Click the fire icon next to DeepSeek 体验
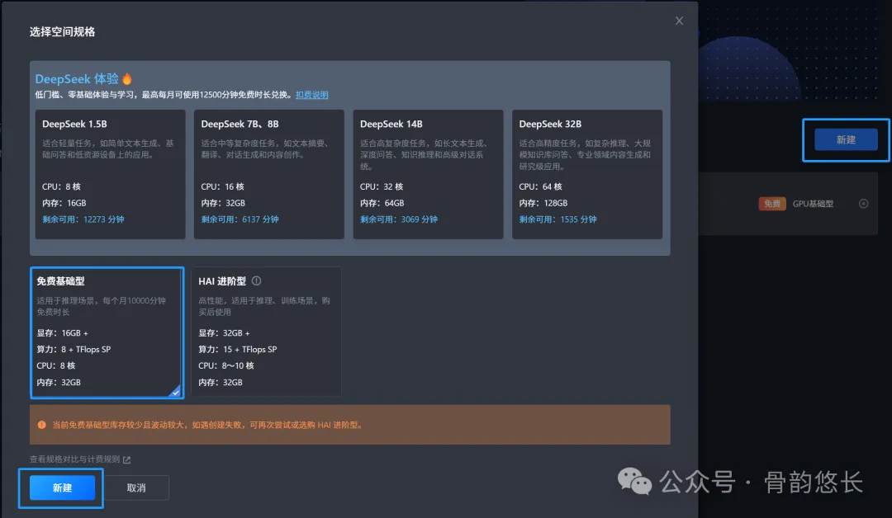Screen dimensions: 892x518 [127, 79]
